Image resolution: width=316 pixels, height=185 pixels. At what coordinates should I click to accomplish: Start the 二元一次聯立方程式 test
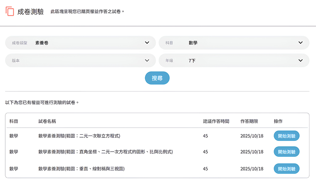pos(286,136)
